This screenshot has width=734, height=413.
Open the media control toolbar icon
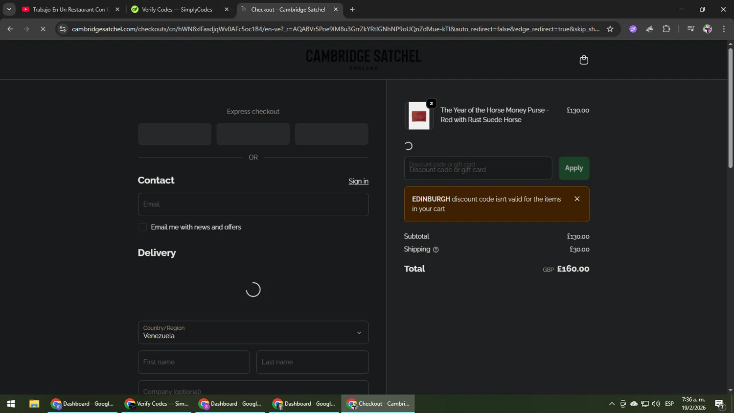pos(690,29)
